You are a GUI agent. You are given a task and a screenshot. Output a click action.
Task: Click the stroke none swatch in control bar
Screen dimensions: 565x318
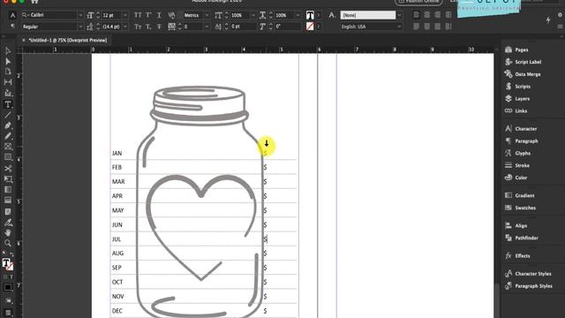click(310, 26)
